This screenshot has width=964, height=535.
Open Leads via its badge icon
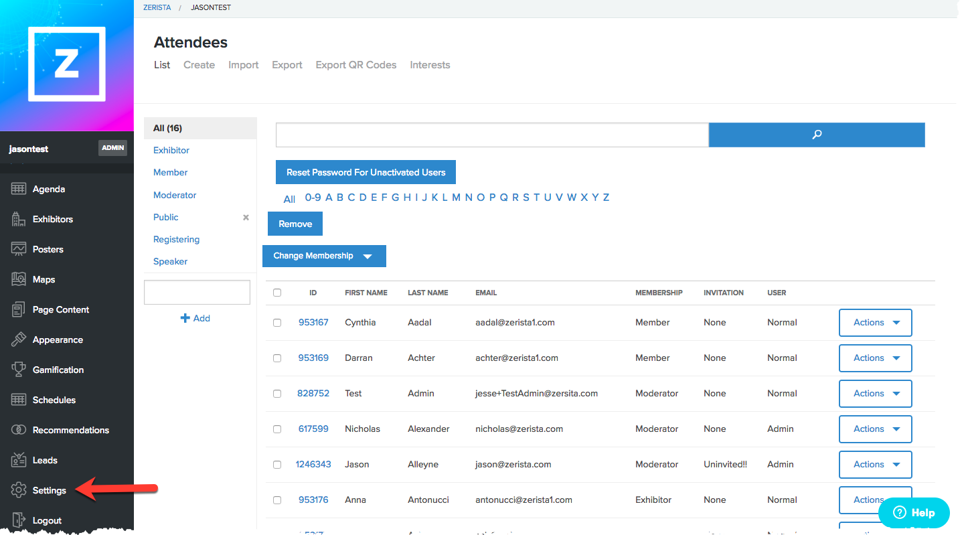coord(19,460)
